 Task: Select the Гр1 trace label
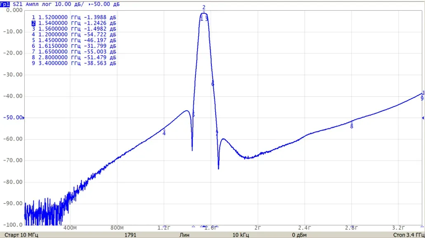(5, 4)
